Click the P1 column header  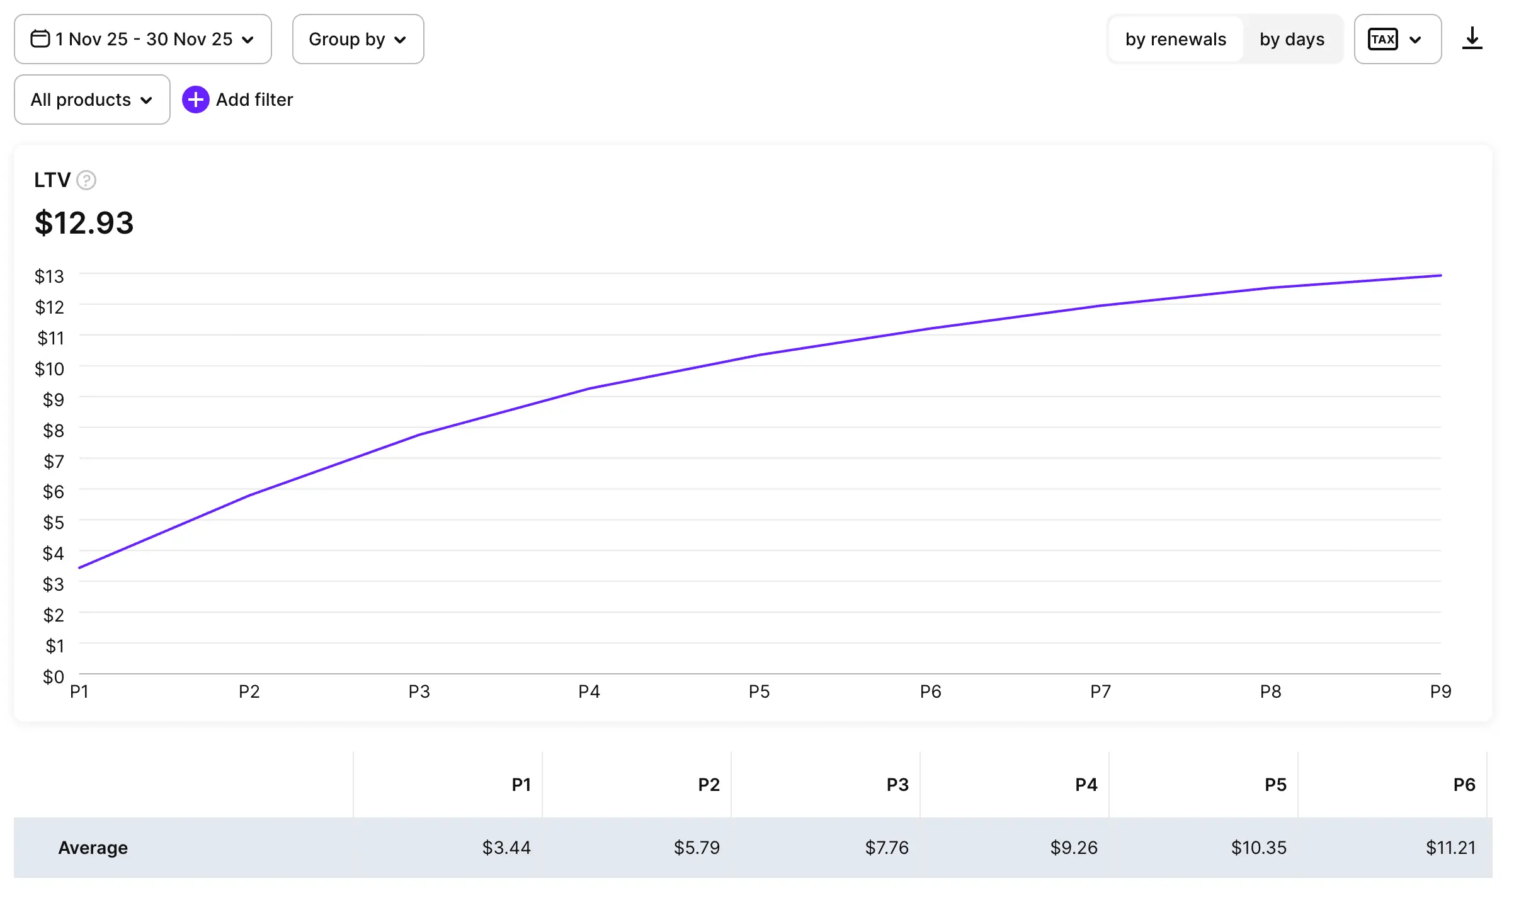pyautogui.click(x=521, y=785)
